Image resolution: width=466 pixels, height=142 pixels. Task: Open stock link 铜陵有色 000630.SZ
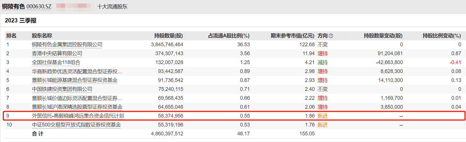coord(27,6)
